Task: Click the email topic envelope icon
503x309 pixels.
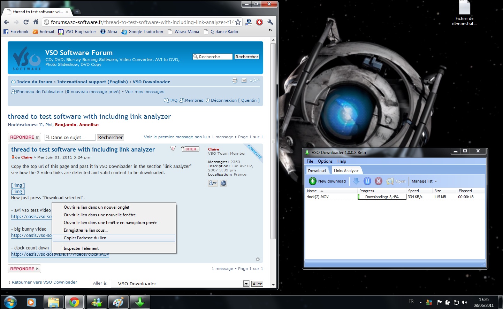Action: [244, 80]
